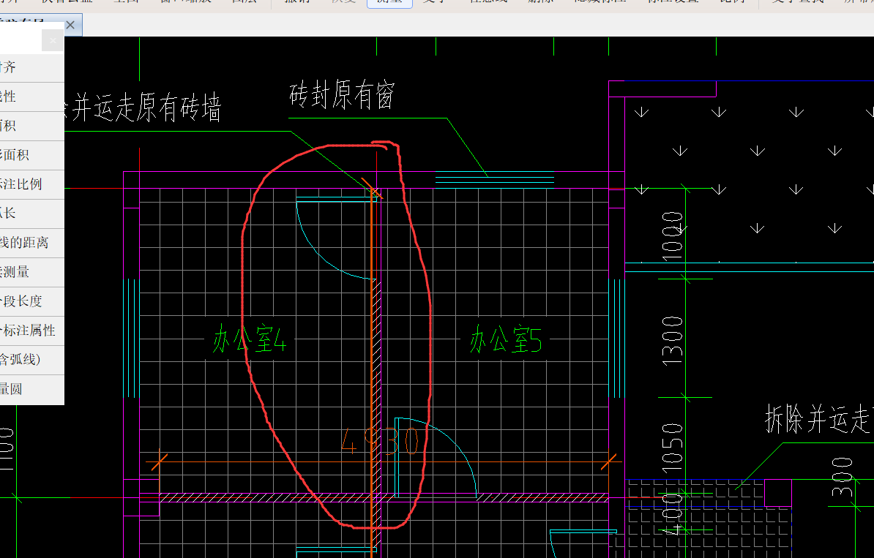Choose the 段长度 segment length entry

coord(31,301)
